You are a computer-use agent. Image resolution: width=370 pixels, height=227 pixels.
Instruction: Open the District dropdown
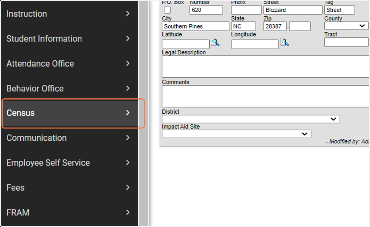251,119
